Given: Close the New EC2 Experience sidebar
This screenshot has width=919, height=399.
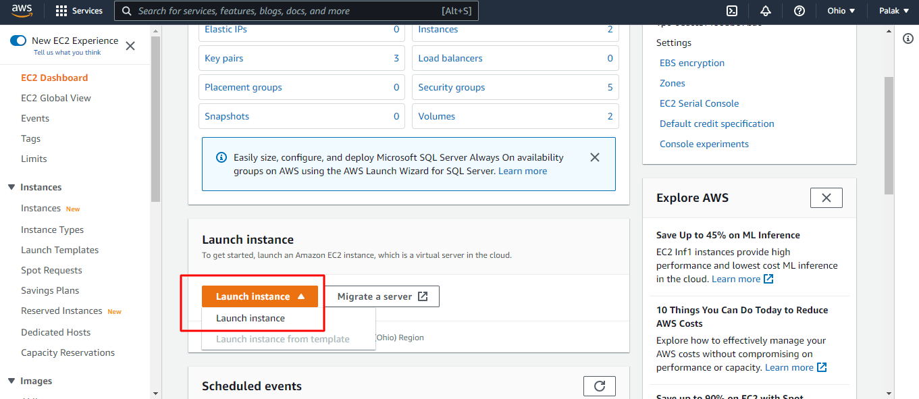Looking at the screenshot, I should coord(130,46).
